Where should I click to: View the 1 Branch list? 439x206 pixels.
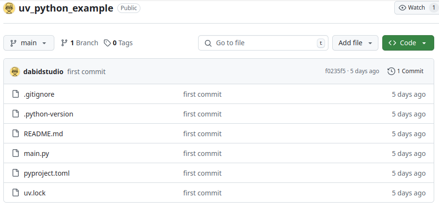click(x=80, y=43)
